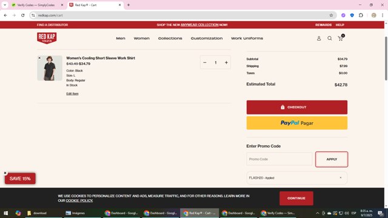Switch to the Verify Codes taskbar Chrome window
This screenshot has height=218, width=388.
[x=278, y=213]
